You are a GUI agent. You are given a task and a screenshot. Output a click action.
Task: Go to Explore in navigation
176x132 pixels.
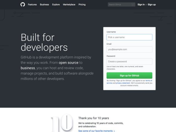click(x=56, y=5)
